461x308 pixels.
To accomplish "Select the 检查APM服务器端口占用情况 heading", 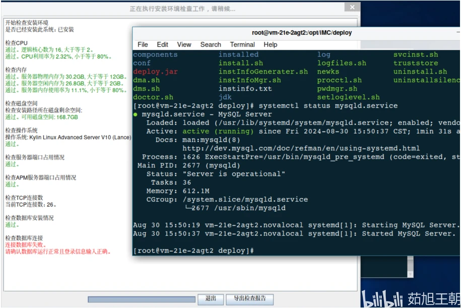I will pos(41,178).
